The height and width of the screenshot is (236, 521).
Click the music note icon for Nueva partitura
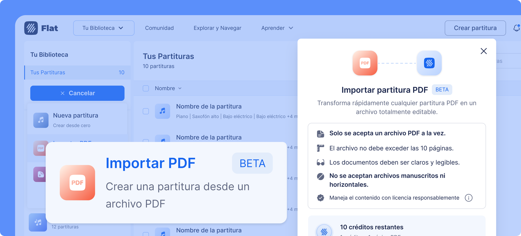pos(41,120)
